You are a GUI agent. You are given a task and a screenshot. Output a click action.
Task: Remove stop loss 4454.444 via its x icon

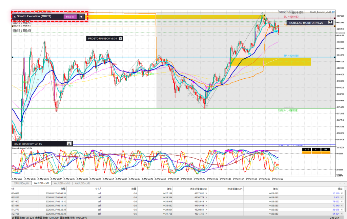tap(206, 205)
